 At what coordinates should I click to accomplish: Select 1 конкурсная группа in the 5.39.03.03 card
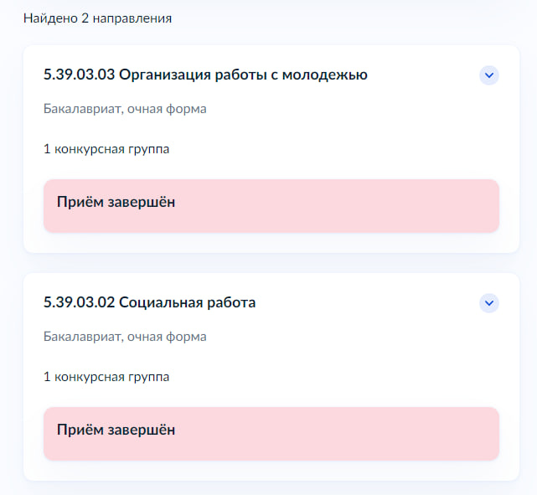106,149
